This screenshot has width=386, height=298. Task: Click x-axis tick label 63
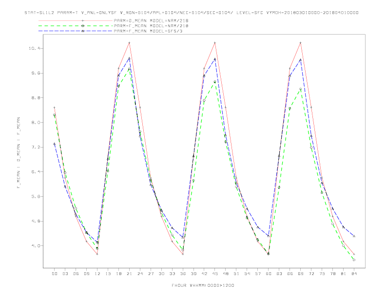coord(279,274)
